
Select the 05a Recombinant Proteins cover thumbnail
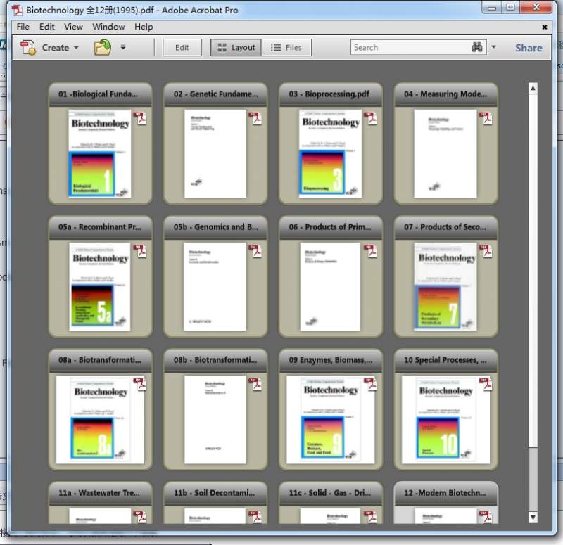tap(100, 287)
